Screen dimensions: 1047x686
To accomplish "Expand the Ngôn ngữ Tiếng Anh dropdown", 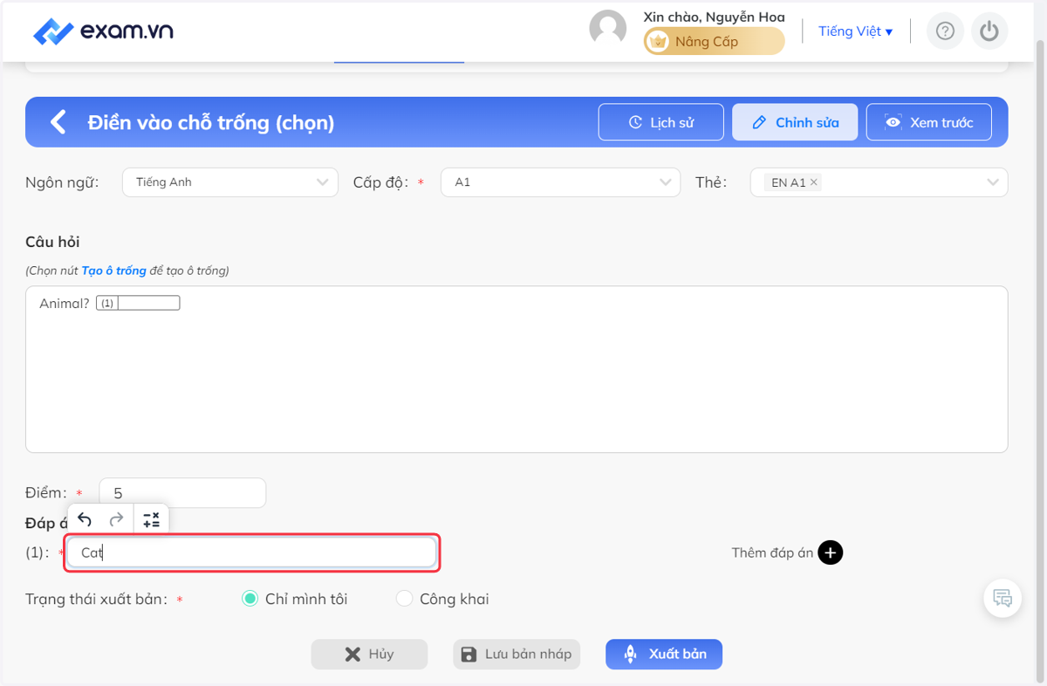I will coord(230,182).
